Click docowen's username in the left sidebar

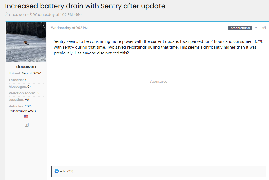coord(26,67)
